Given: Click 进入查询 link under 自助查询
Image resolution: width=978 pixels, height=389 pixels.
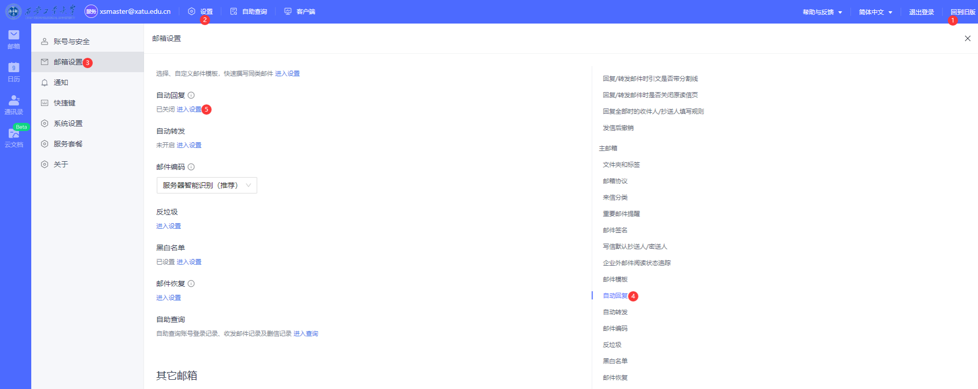Looking at the screenshot, I should (x=305, y=334).
